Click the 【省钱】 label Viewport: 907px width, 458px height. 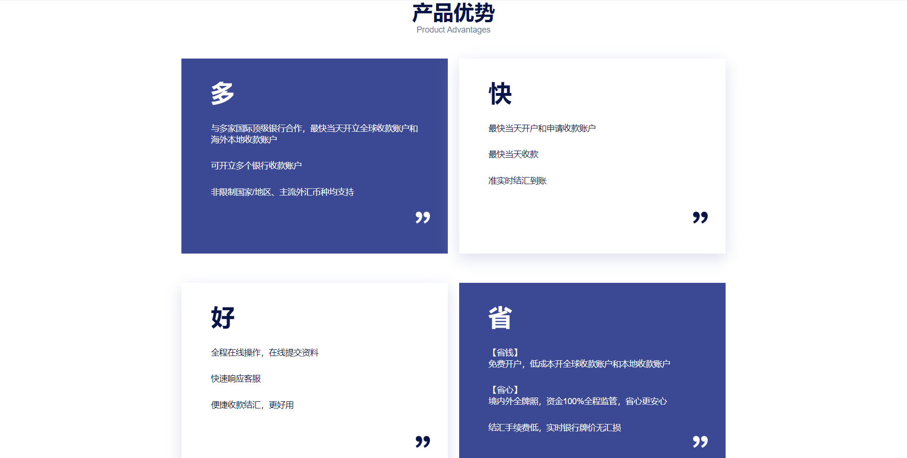pyautogui.click(x=505, y=353)
